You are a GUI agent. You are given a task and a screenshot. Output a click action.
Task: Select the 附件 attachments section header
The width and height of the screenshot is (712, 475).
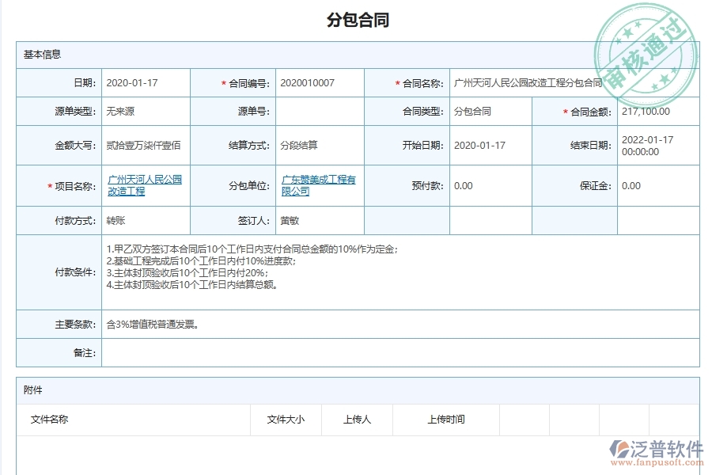click(x=31, y=389)
